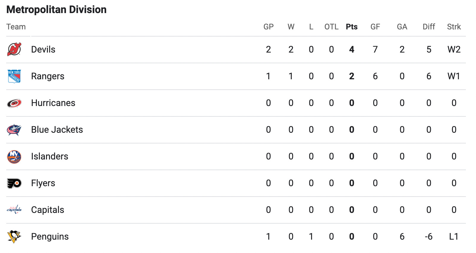
Task: Open the Devils team link
Action: point(43,49)
